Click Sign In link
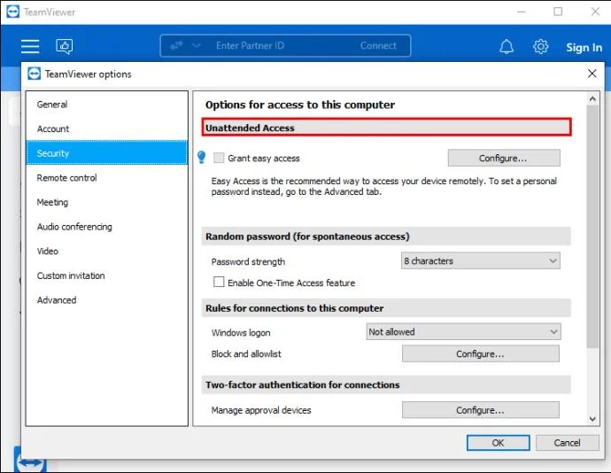The height and width of the screenshot is (473, 611). (x=584, y=47)
